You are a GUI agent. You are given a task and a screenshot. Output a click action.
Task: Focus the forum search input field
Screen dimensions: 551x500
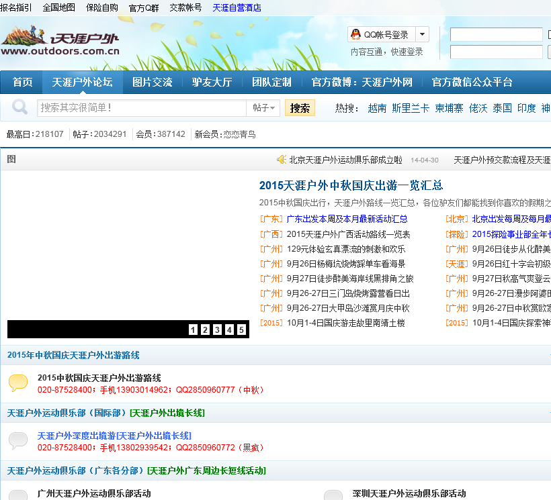tap(142, 108)
